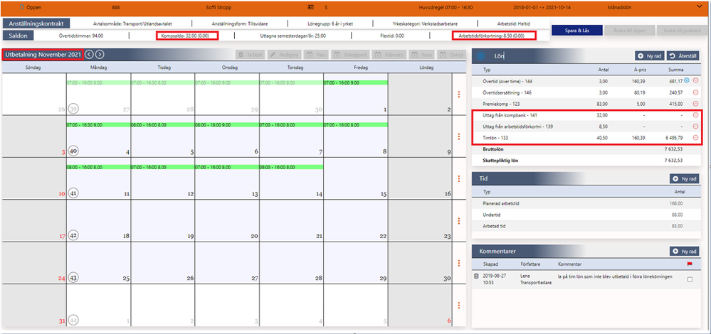Select week number 40 circle
Image resolution: width=711 pixels, height=334 pixels.
[73, 151]
